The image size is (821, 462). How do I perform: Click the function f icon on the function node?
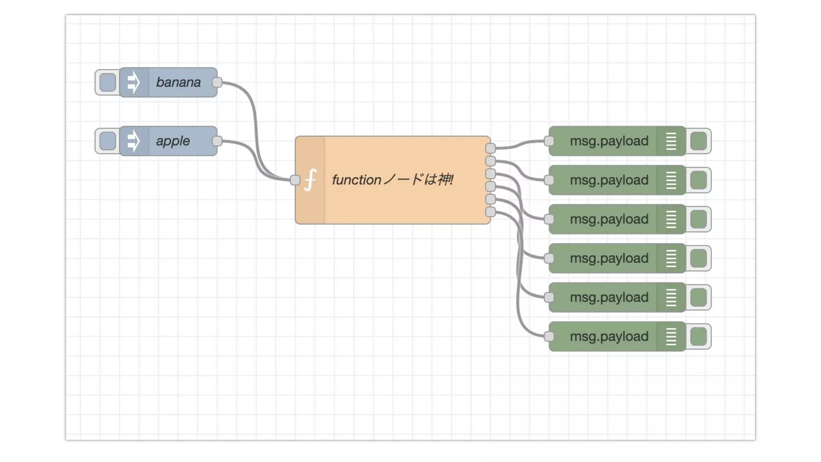click(310, 180)
